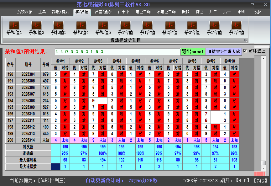Screen dimensions: 271x186
Task: Toggle the 窗体置上 checkbox
Action: point(245,51)
